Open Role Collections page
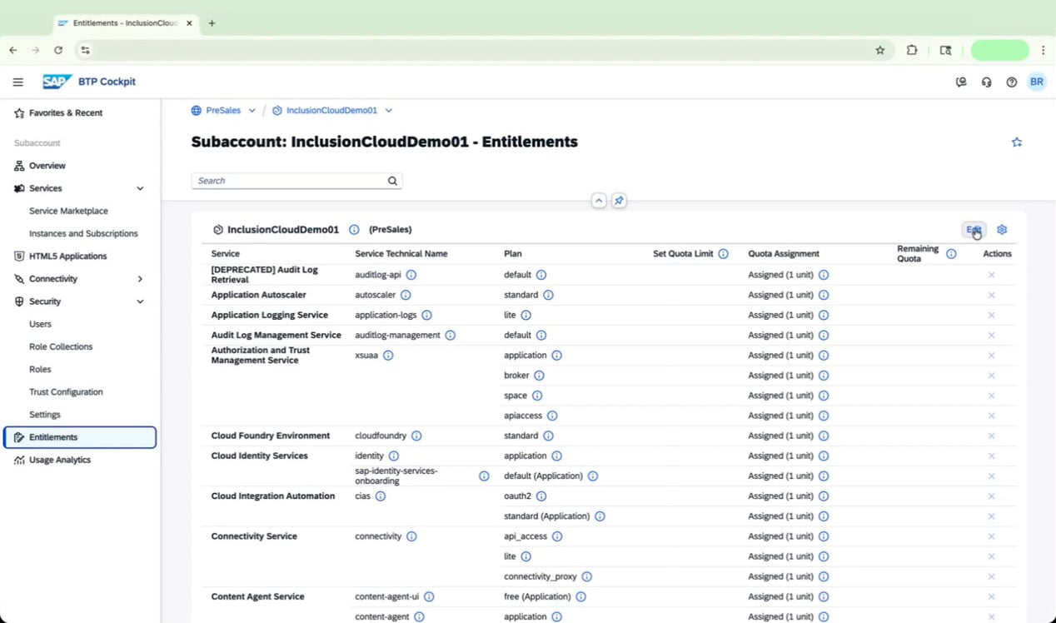The height and width of the screenshot is (623, 1056). coord(61,346)
